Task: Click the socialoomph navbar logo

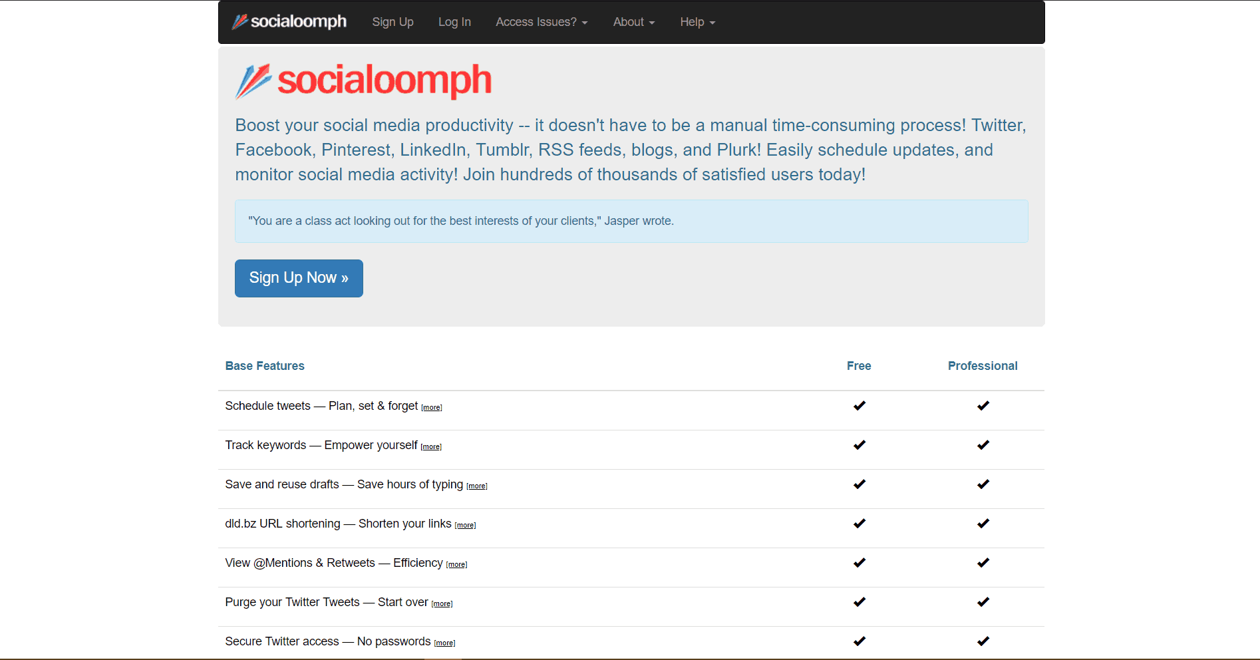Action: pyautogui.click(x=289, y=22)
